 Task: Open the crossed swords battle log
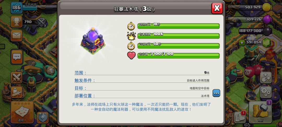coord(16,78)
